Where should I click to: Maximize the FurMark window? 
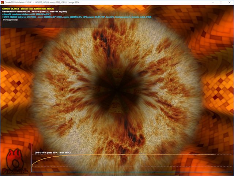click(x=221, y=3)
